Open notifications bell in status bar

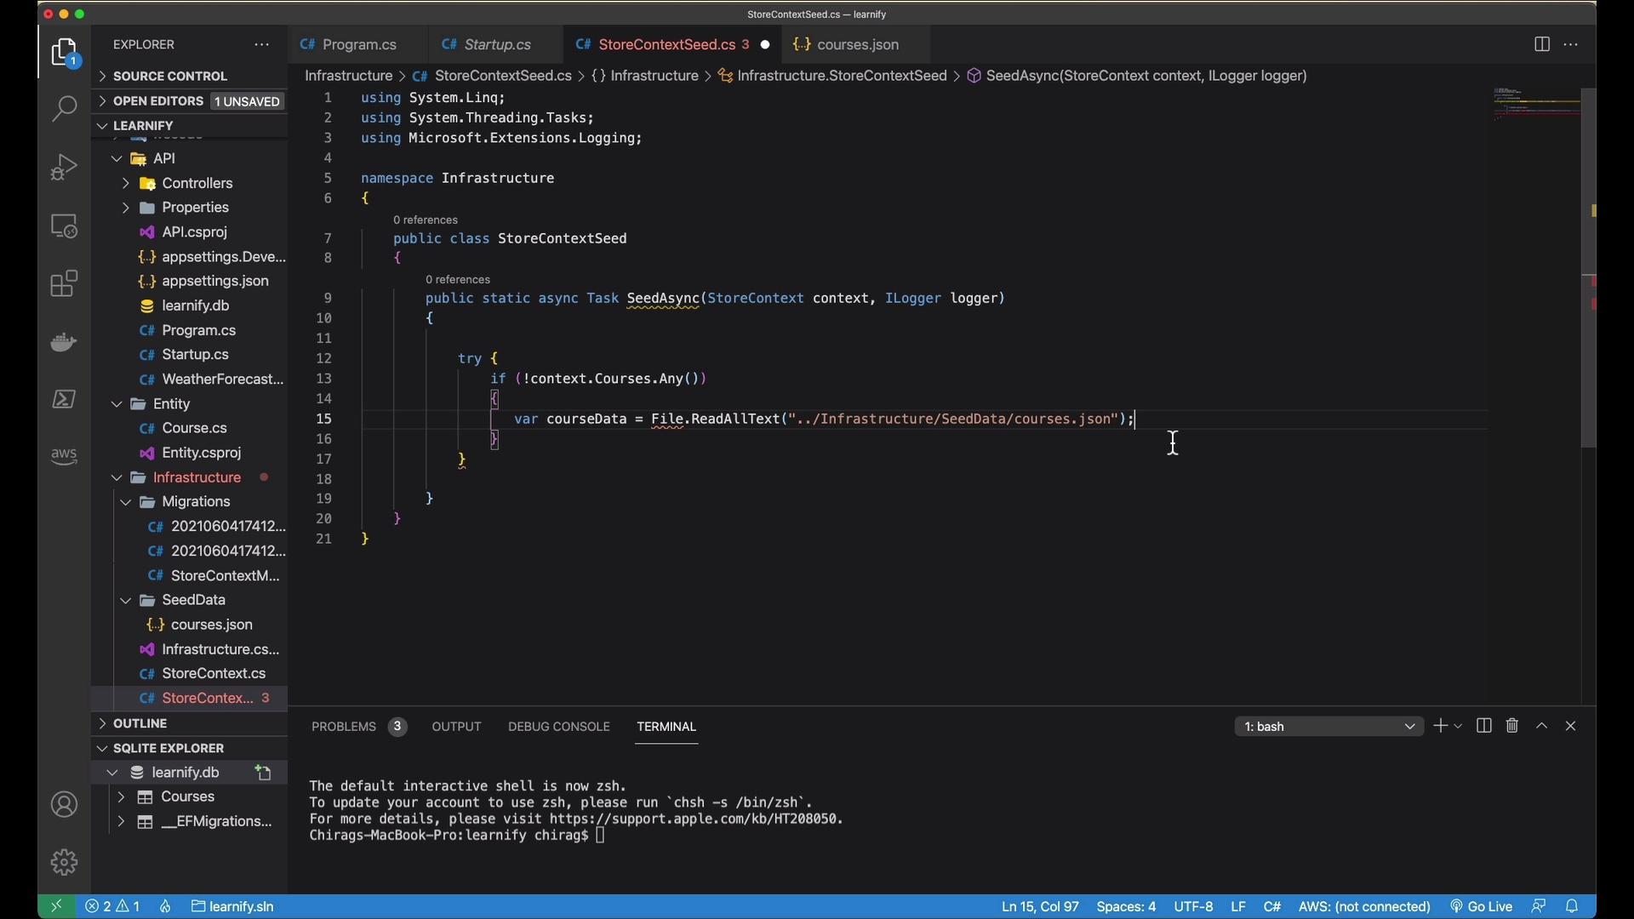pyautogui.click(x=1573, y=906)
